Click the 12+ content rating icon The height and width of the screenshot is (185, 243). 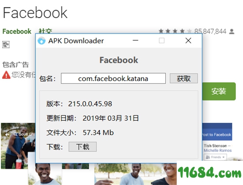6,45
